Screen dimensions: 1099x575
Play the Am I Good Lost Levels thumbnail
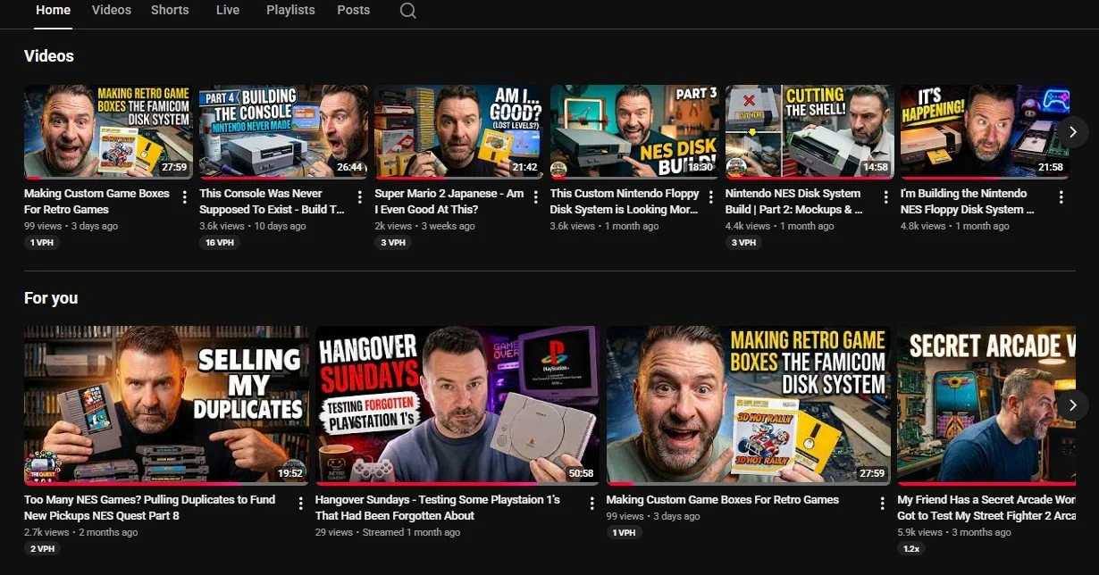[x=459, y=132]
